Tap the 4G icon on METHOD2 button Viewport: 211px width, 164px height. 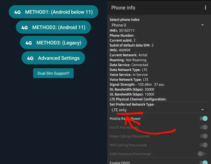(x=25, y=28)
